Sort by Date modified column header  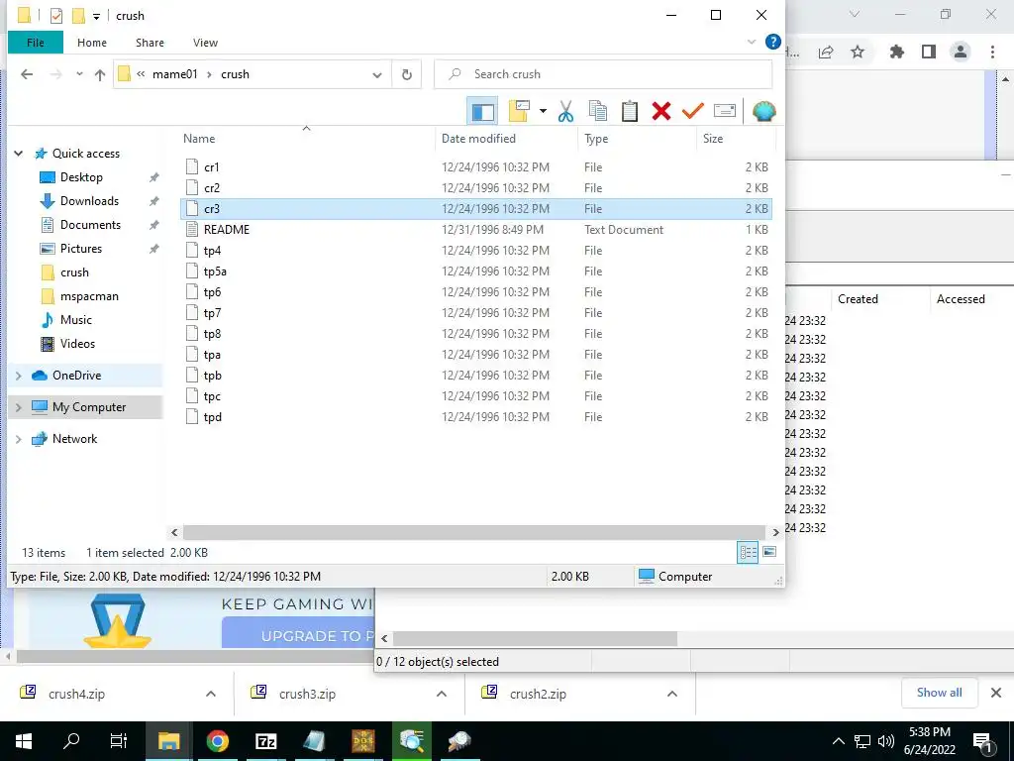(506, 139)
